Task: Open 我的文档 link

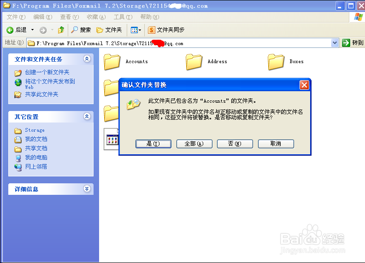Action: 36,139
